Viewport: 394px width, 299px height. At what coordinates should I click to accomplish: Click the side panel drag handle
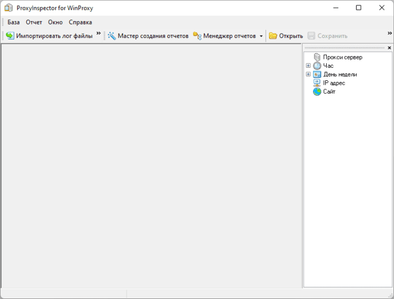pyautogui.click(x=345, y=48)
